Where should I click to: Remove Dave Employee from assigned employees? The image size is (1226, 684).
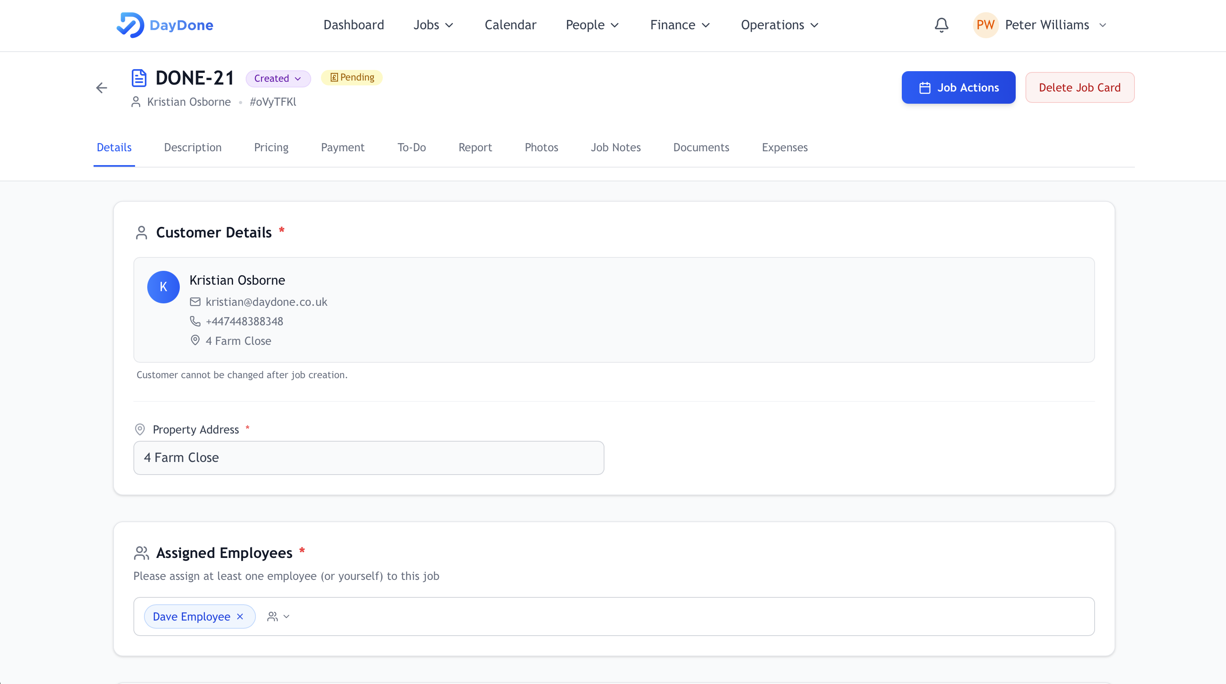(240, 616)
